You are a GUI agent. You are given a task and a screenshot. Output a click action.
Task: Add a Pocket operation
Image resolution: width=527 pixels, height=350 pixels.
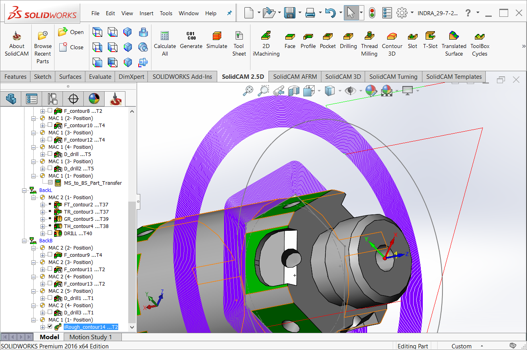(x=328, y=40)
